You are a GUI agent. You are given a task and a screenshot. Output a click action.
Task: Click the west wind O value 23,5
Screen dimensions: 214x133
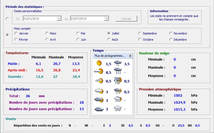[181, 125]
